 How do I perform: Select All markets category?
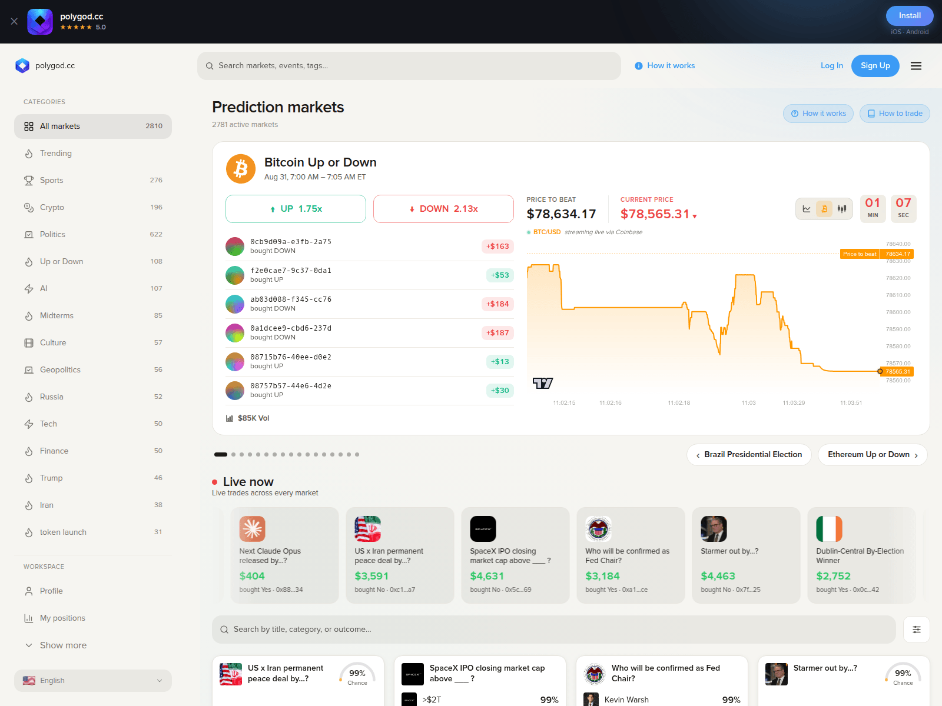[x=93, y=126]
